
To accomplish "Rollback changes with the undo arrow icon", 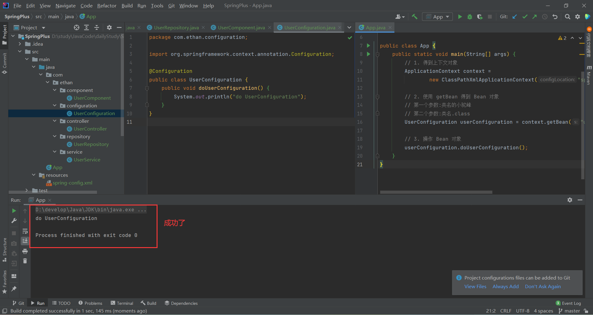I will click(x=555, y=17).
